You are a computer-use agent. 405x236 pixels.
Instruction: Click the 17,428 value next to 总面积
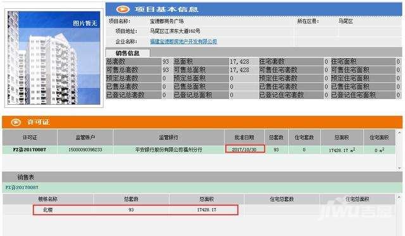[239, 62]
